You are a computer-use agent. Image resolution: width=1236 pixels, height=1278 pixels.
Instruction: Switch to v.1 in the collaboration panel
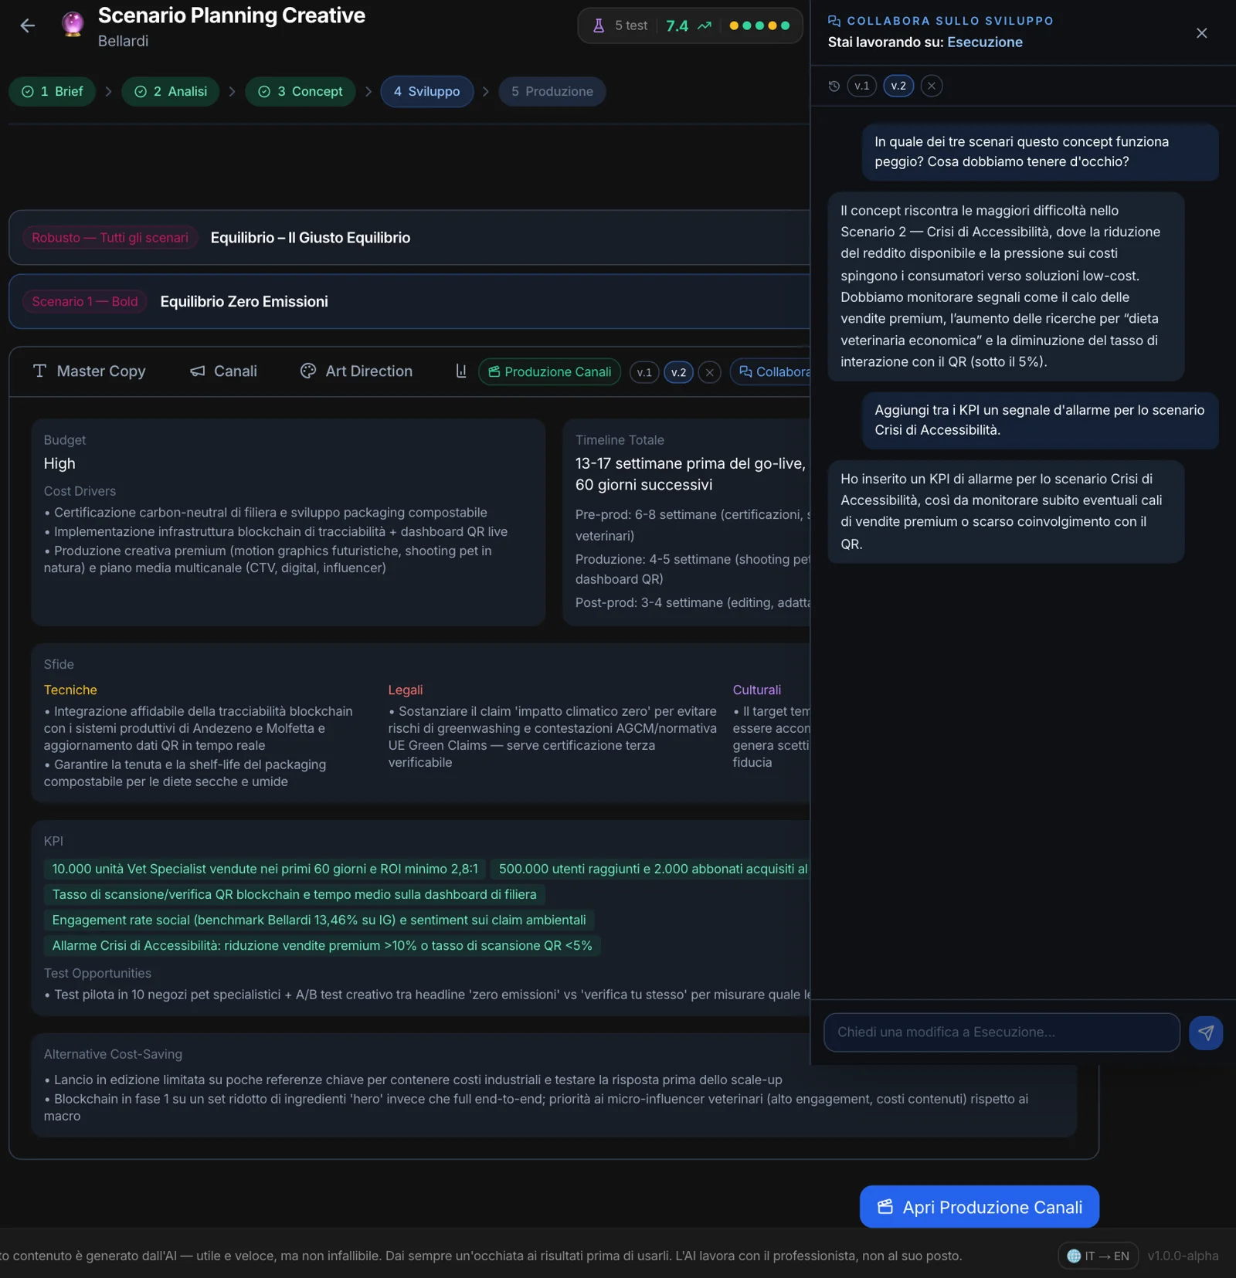(x=861, y=86)
